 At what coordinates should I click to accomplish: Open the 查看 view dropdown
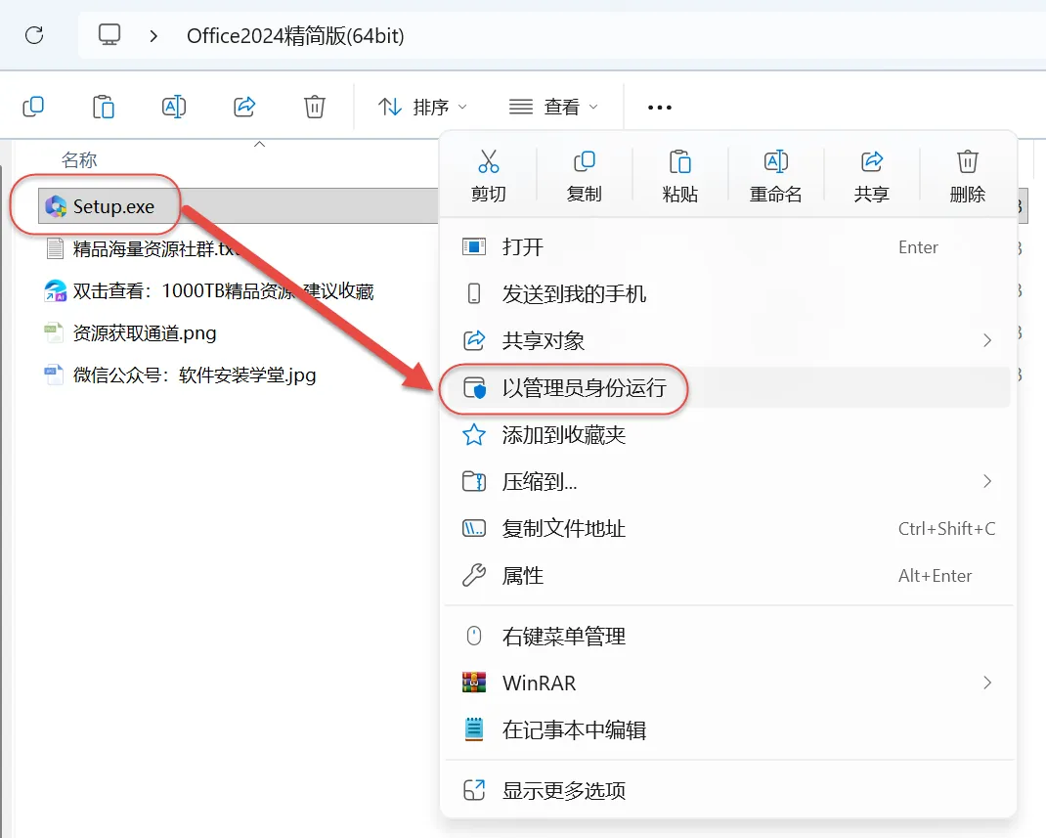[553, 107]
